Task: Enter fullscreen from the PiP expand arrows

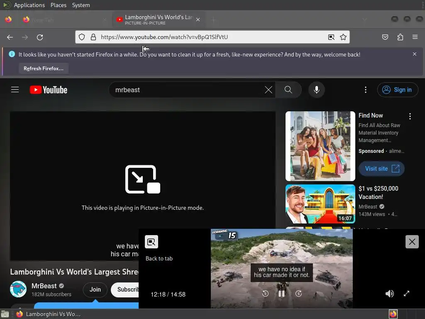Action: (406, 294)
